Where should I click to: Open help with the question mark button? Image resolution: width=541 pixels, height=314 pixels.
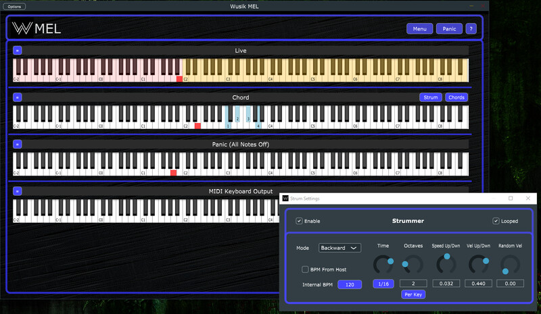pyautogui.click(x=471, y=28)
